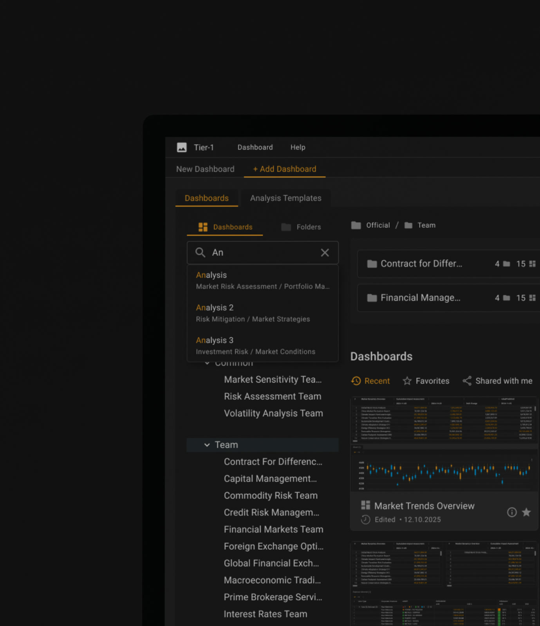Select the + Add Dashboard tab
The width and height of the screenshot is (540, 626).
click(285, 169)
